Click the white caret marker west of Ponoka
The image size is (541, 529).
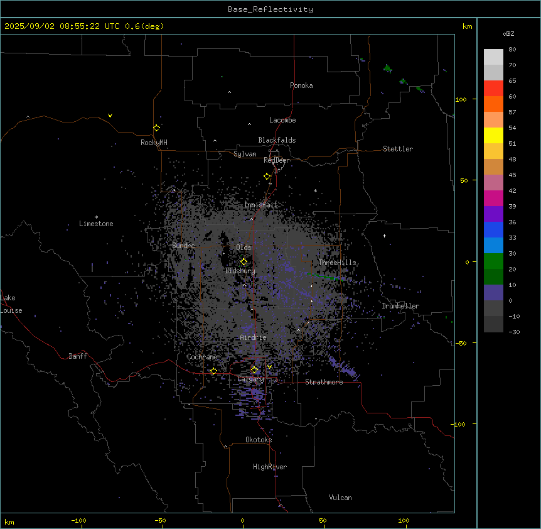230,92
